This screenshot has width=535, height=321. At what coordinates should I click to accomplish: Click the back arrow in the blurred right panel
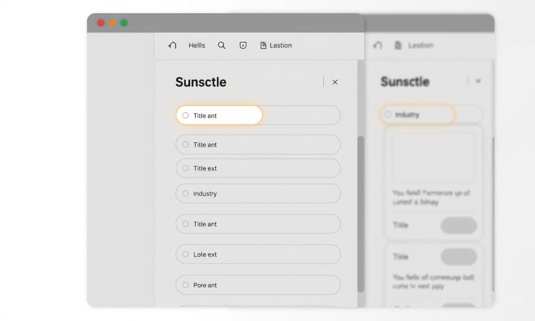[378, 45]
